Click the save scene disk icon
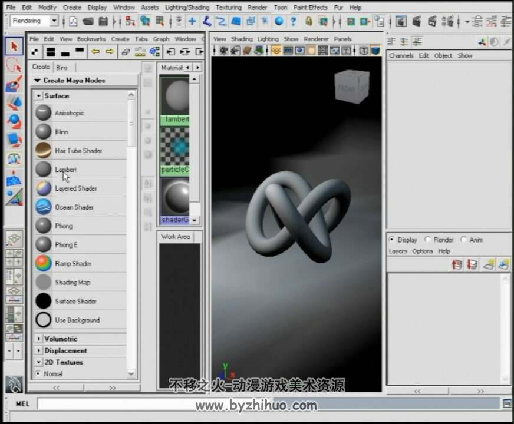514x424 pixels. click(103, 21)
